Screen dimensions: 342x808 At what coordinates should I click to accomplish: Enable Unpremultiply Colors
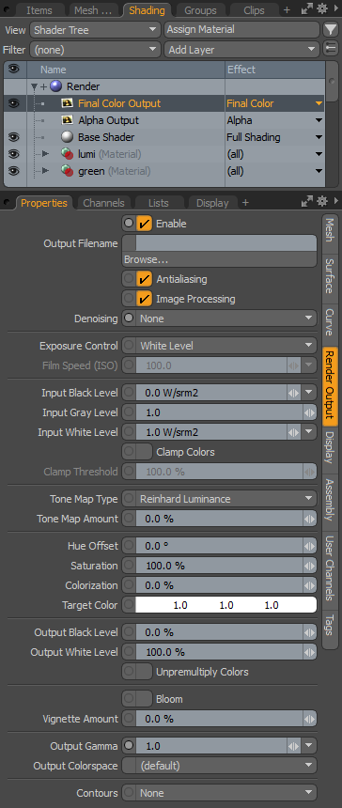[x=145, y=672]
